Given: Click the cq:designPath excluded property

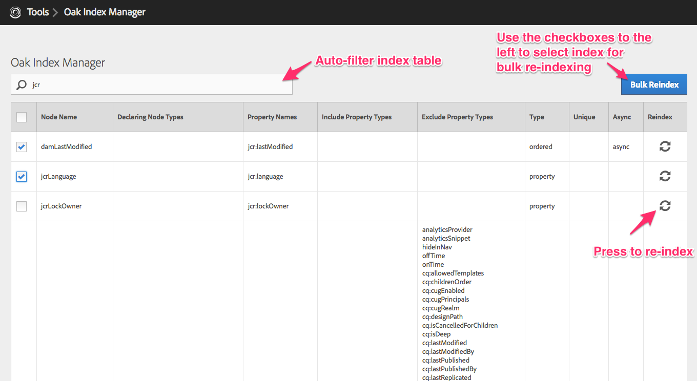Looking at the screenshot, I should (443, 316).
